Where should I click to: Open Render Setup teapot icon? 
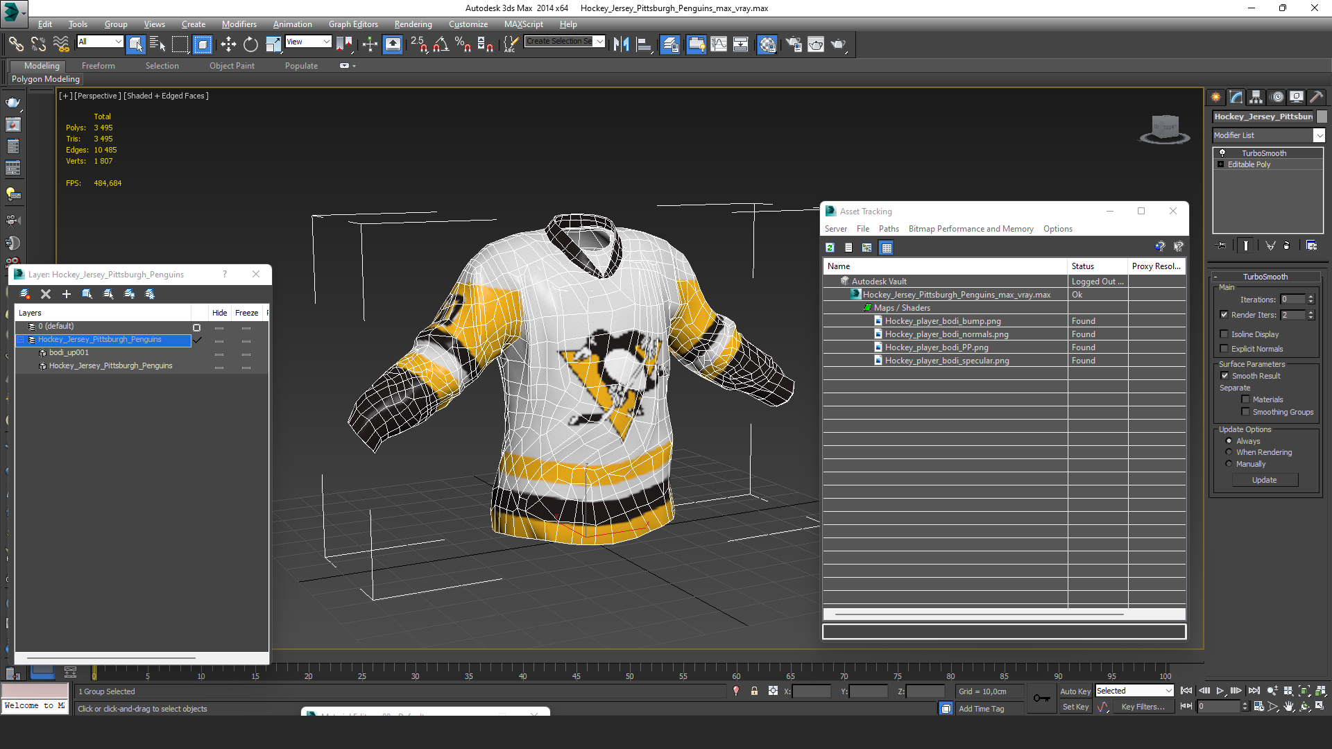pos(794,44)
